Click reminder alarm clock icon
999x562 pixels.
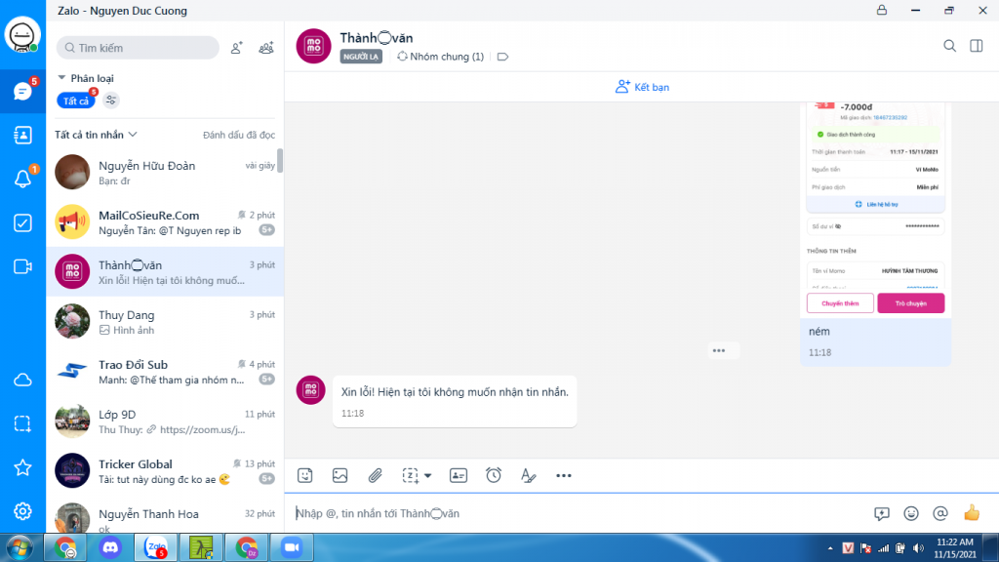click(493, 475)
